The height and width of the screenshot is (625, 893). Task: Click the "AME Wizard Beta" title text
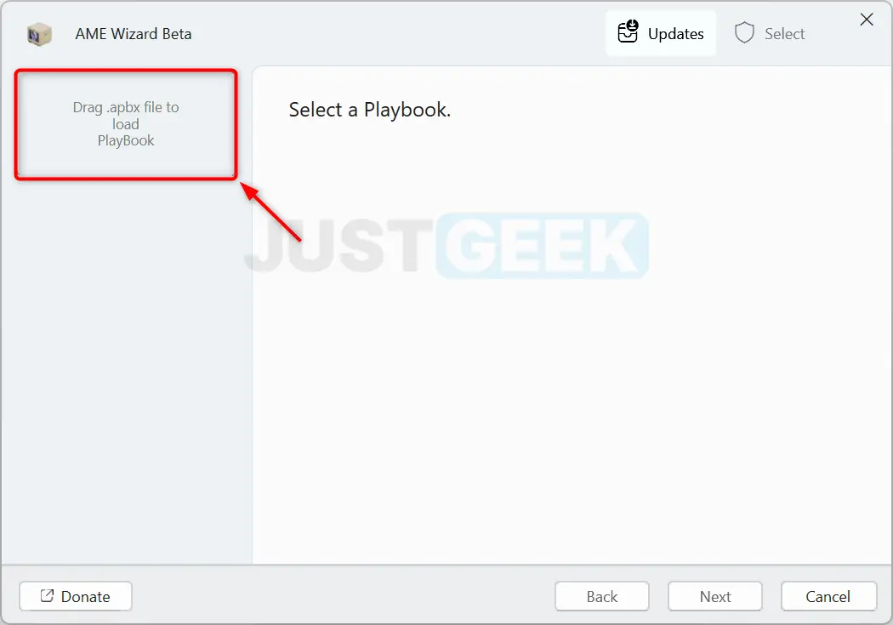pos(134,34)
